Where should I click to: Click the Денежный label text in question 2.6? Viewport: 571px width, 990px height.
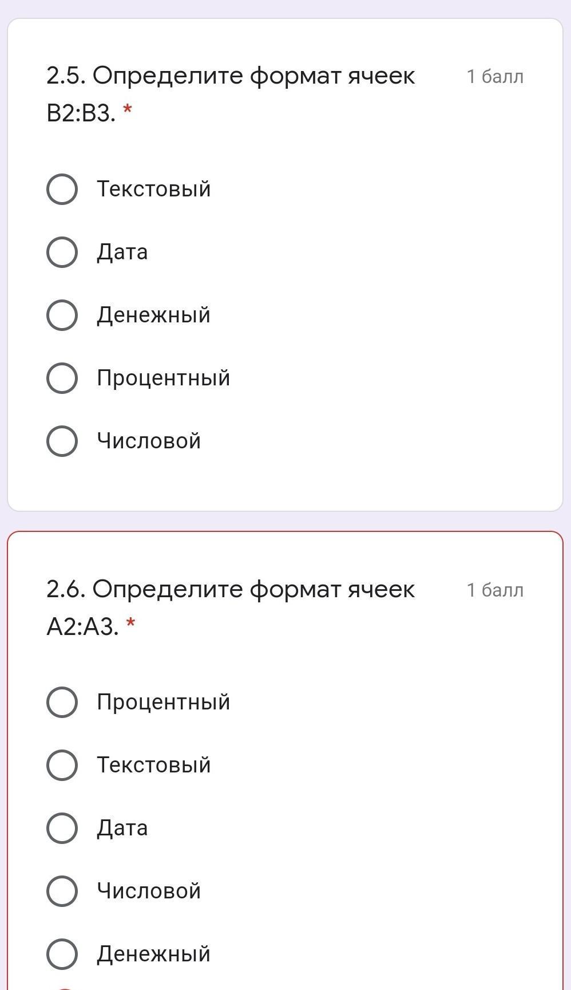click(x=153, y=954)
